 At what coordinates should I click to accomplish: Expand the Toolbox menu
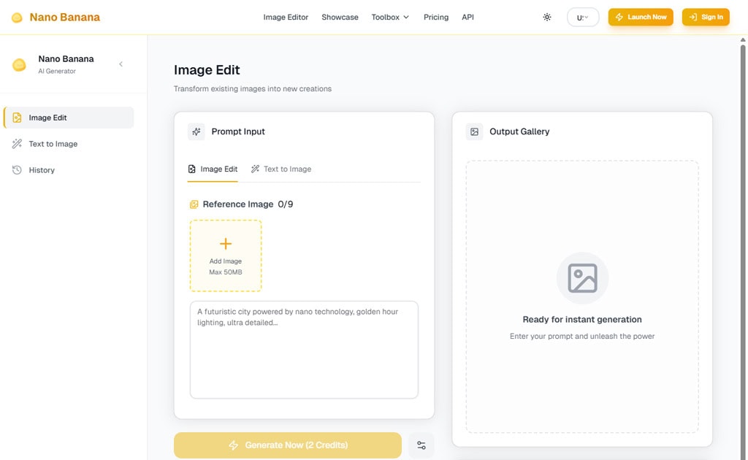coord(390,17)
